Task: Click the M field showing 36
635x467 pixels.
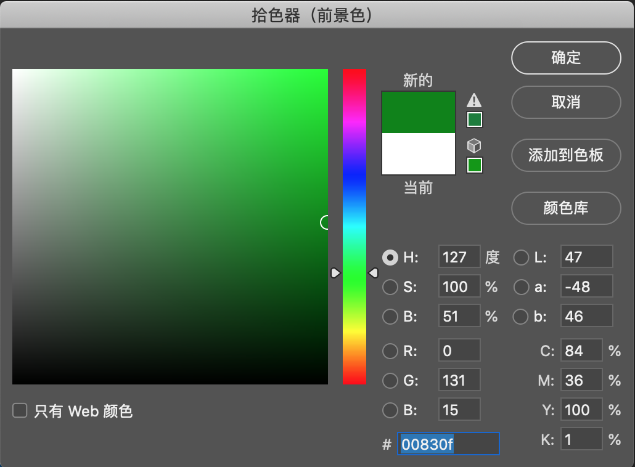Action: tap(581, 380)
